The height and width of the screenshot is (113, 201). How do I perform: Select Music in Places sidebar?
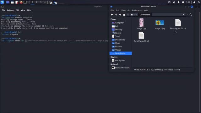tap(121, 43)
